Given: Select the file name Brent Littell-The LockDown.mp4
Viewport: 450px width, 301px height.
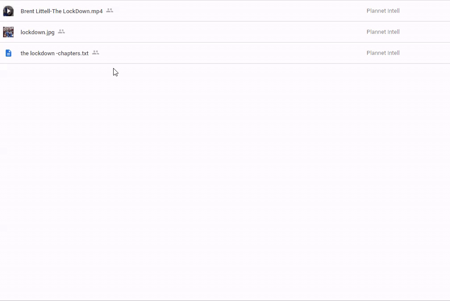Looking at the screenshot, I should coord(61,11).
